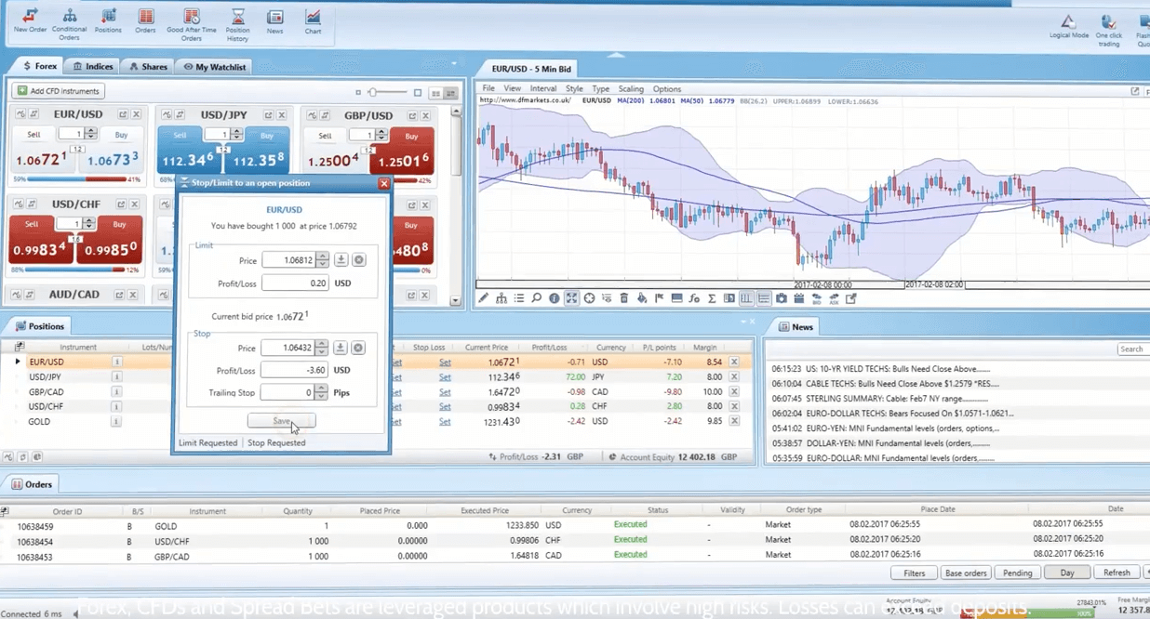
Task: Open the Type dropdown on the chart
Action: (x=600, y=89)
